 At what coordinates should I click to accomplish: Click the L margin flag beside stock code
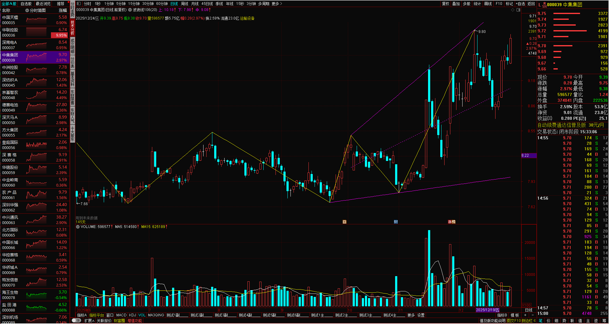click(540, 5)
